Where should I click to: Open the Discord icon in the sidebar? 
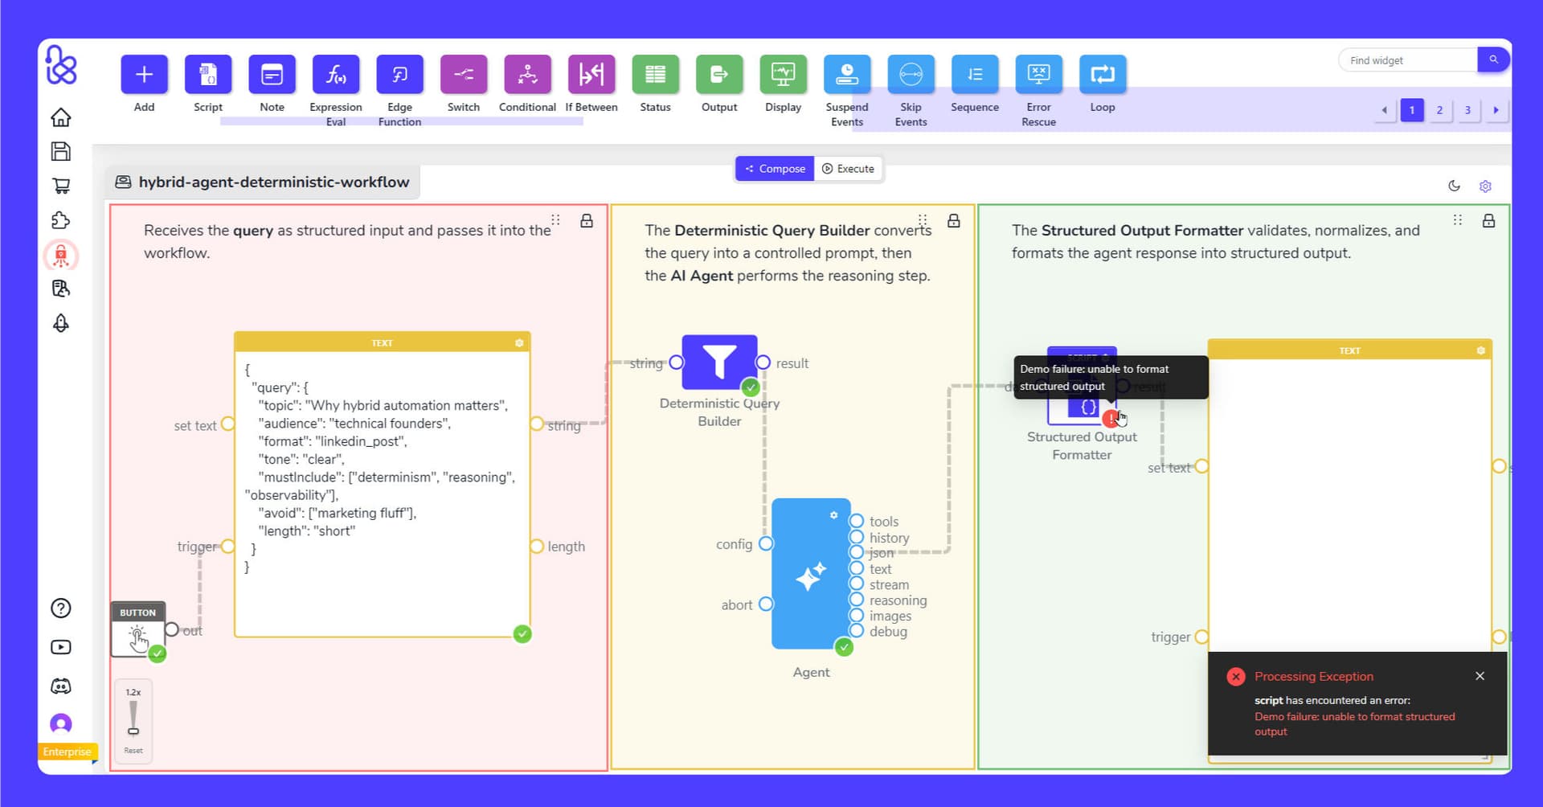click(60, 685)
